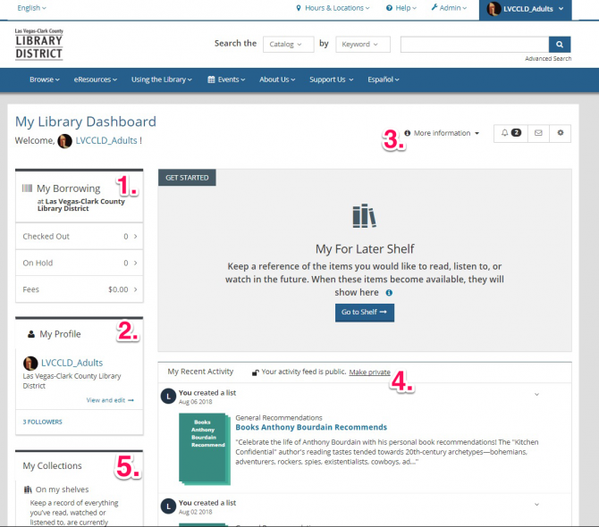Open the Español menu
The image size is (599, 527).
(384, 79)
